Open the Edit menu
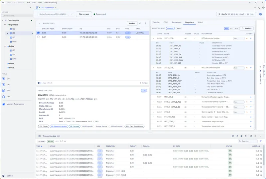This screenshot has width=266, height=179. point(34,3)
